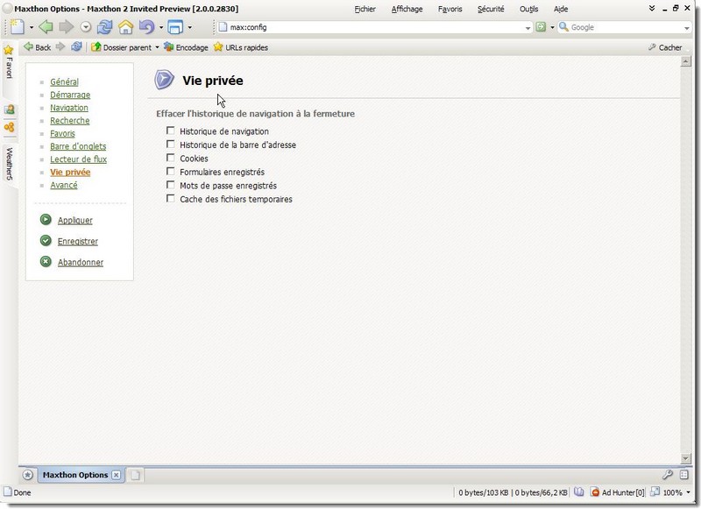Open the Undo dropdown arrow
This screenshot has width=701, height=509.
161,28
